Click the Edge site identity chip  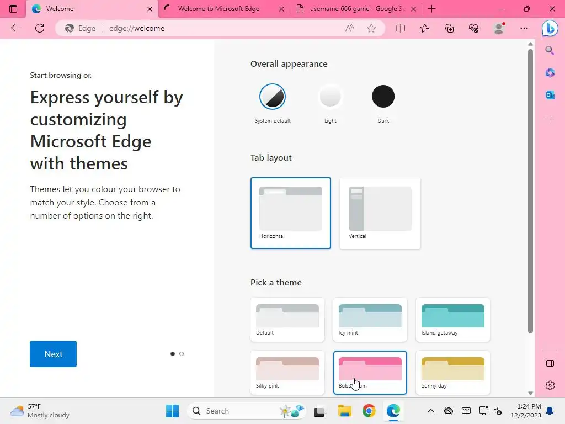pyautogui.click(x=80, y=28)
